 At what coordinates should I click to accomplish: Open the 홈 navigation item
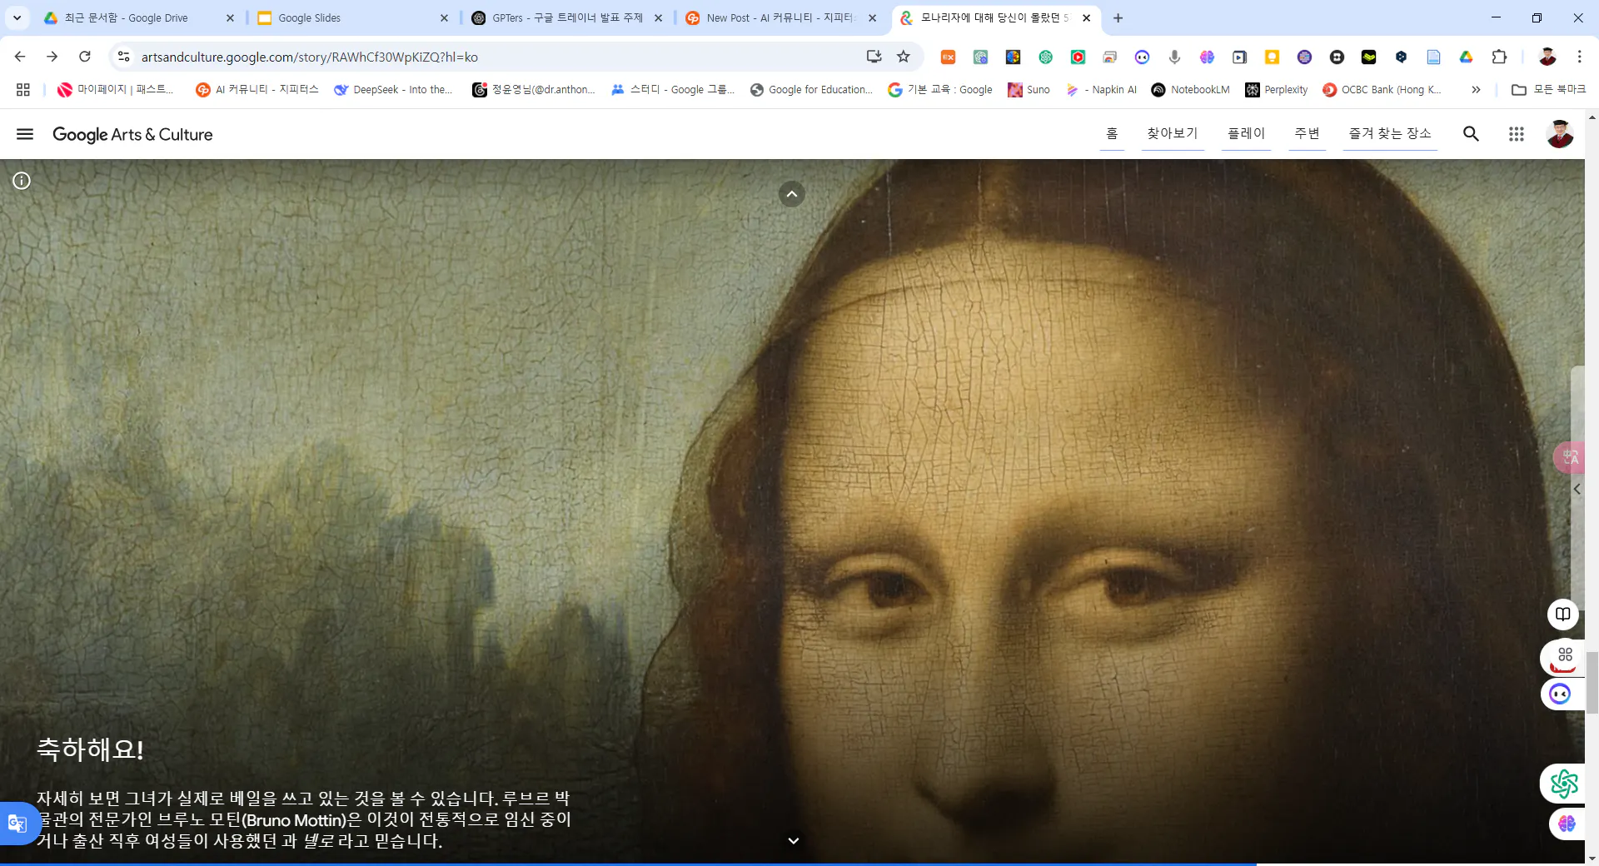pyautogui.click(x=1112, y=133)
